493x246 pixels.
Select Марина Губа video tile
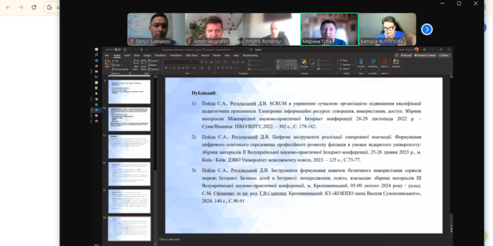click(x=329, y=29)
